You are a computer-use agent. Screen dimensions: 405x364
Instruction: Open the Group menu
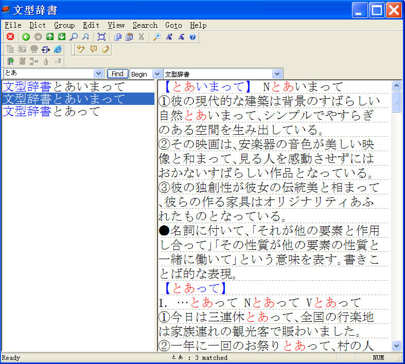coord(64,25)
